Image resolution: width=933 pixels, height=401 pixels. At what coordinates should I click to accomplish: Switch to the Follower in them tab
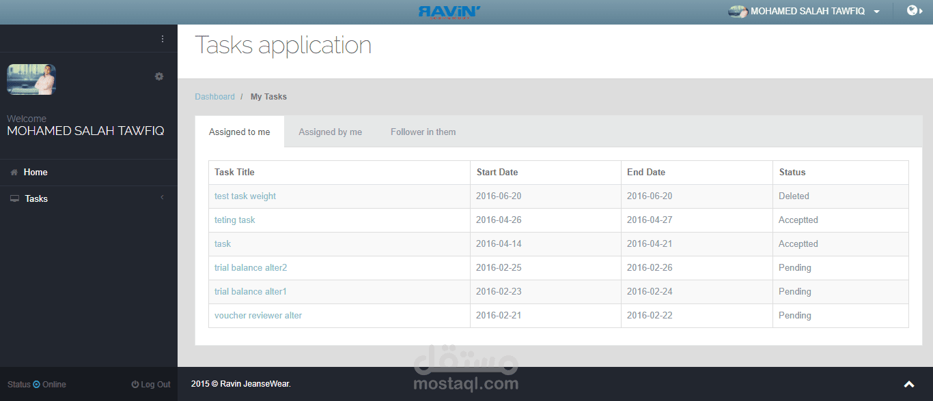coord(423,132)
